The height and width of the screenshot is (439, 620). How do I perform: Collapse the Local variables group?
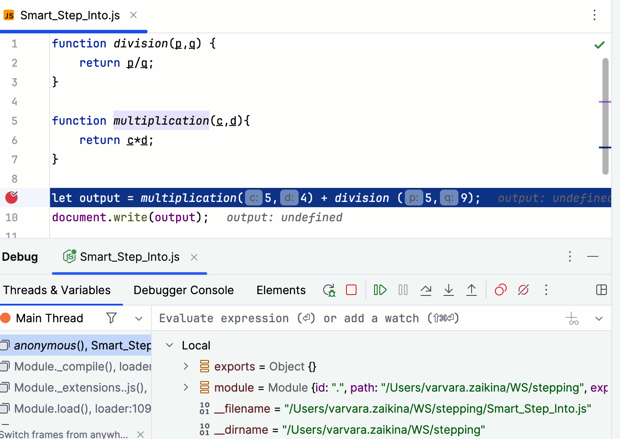tap(169, 345)
